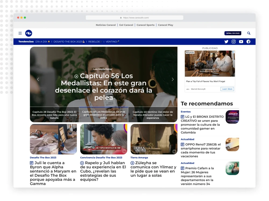This screenshot has height=201, width=269.
Task: Go to previous carousel slide
Action: (x=38, y=79)
